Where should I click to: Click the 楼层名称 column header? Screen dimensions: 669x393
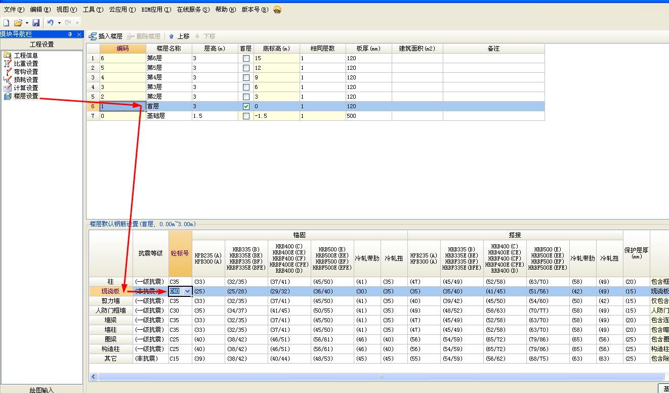(x=169, y=49)
